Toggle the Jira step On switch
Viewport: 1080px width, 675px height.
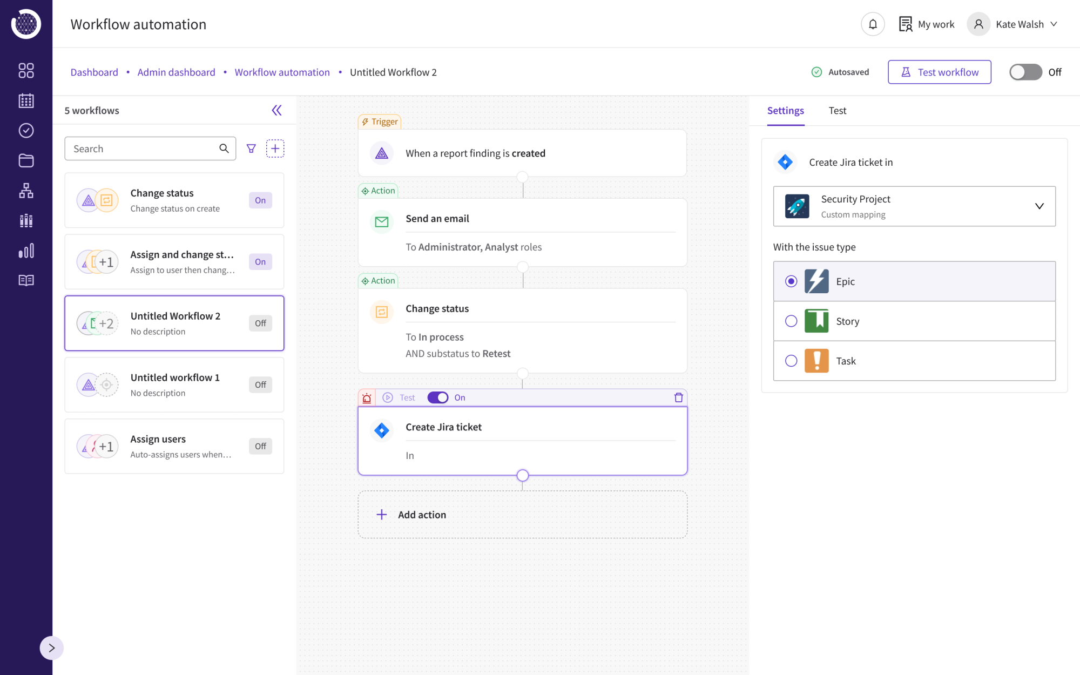point(438,398)
